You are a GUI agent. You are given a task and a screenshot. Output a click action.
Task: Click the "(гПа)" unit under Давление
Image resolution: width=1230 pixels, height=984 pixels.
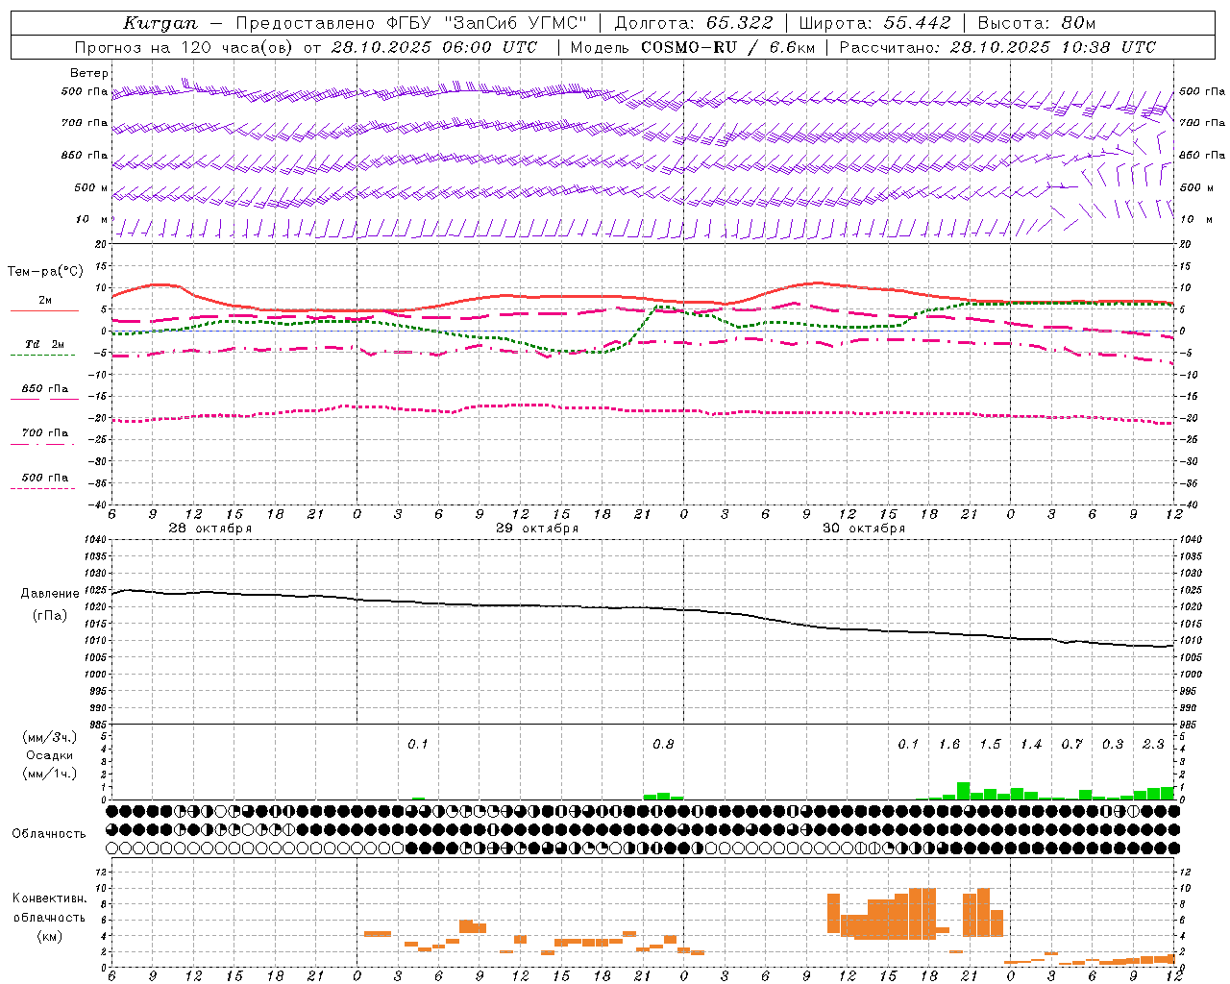click(50, 616)
